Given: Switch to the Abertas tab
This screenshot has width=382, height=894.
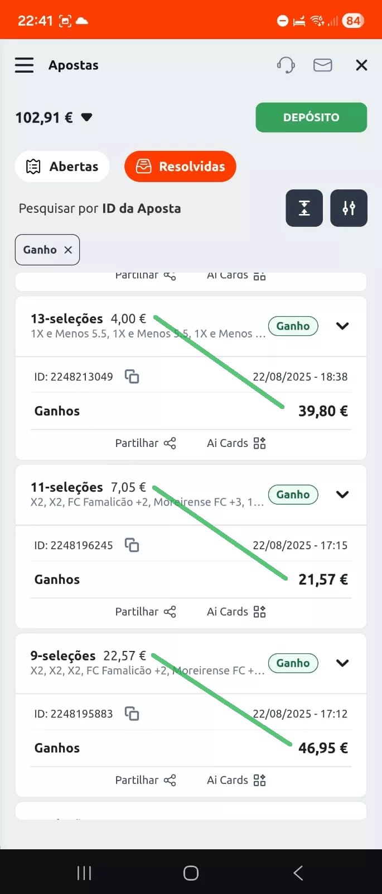Looking at the screenshot, I should (62, 167).
